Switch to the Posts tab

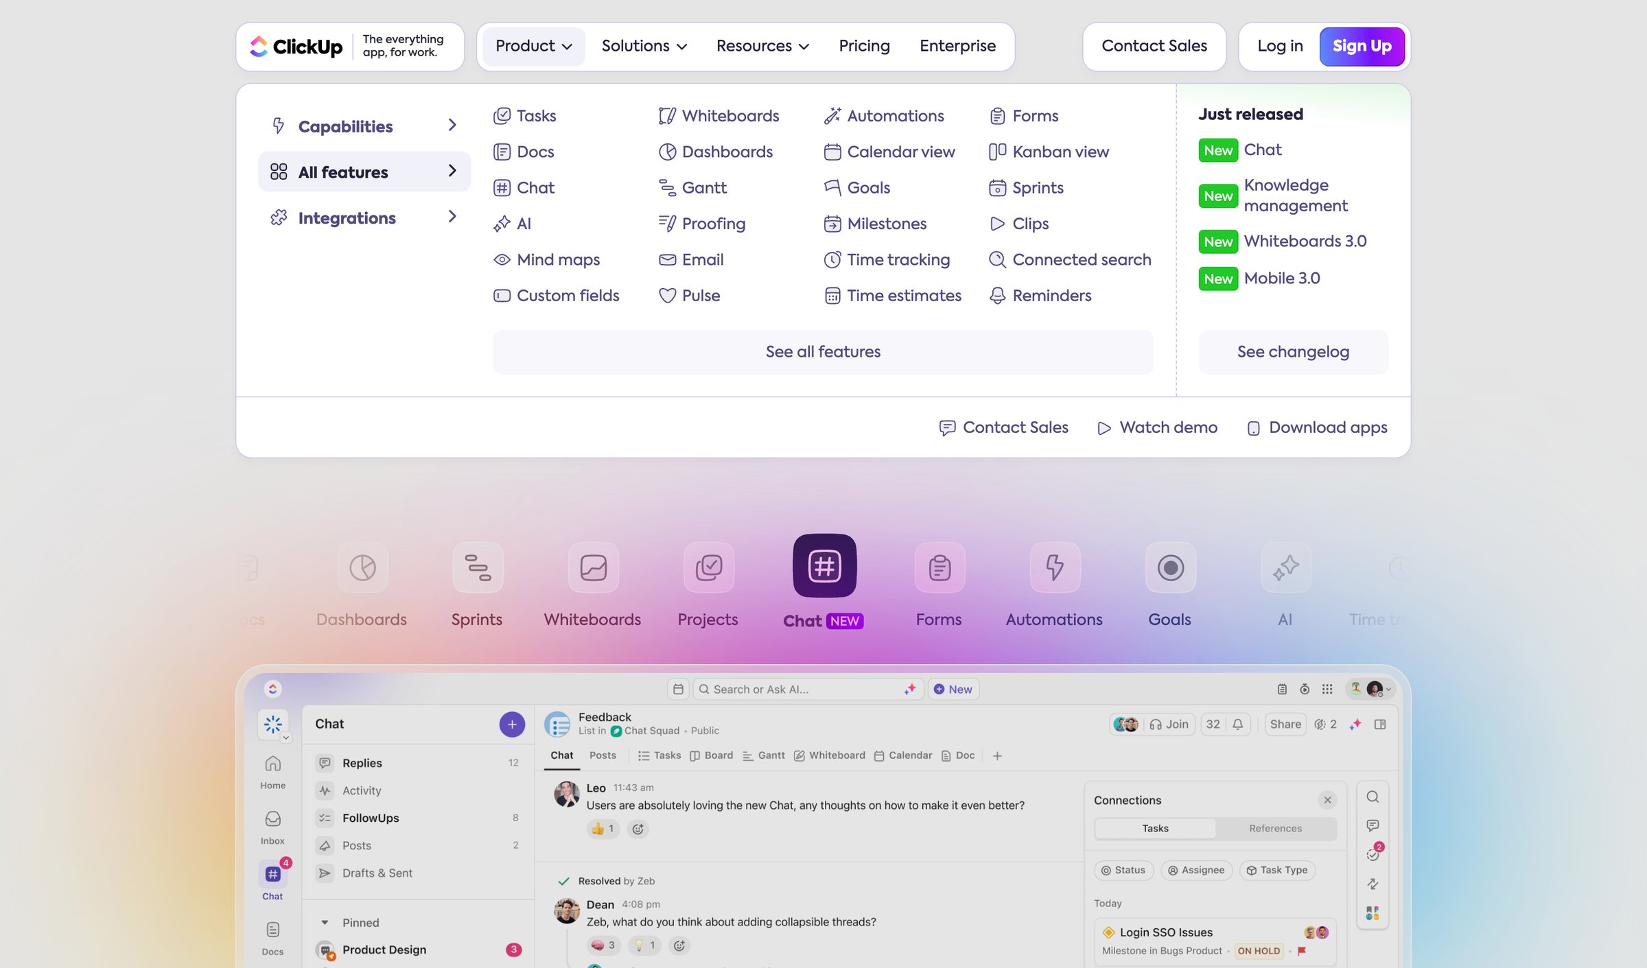[603, 755]
